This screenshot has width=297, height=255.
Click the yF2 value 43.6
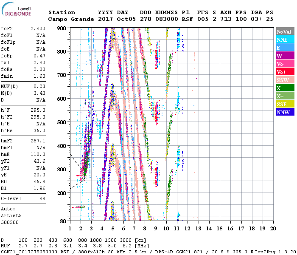(x=39, y=161)
